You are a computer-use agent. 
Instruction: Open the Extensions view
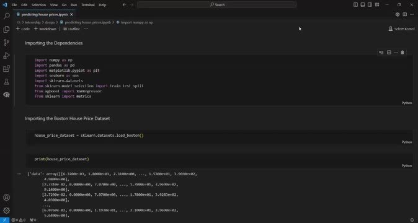pyautogui.click(x=6, y=69)
